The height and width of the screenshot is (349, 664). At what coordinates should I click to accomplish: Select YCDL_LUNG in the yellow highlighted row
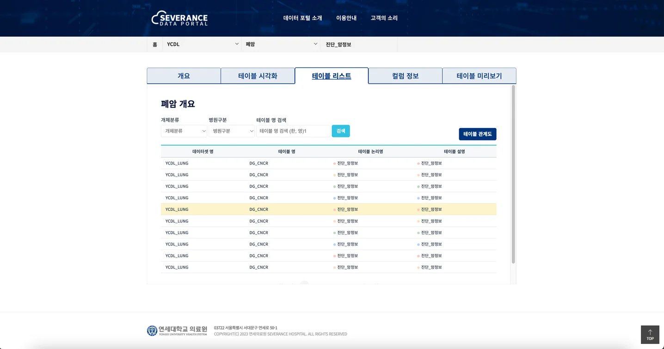tap(177, 209)
